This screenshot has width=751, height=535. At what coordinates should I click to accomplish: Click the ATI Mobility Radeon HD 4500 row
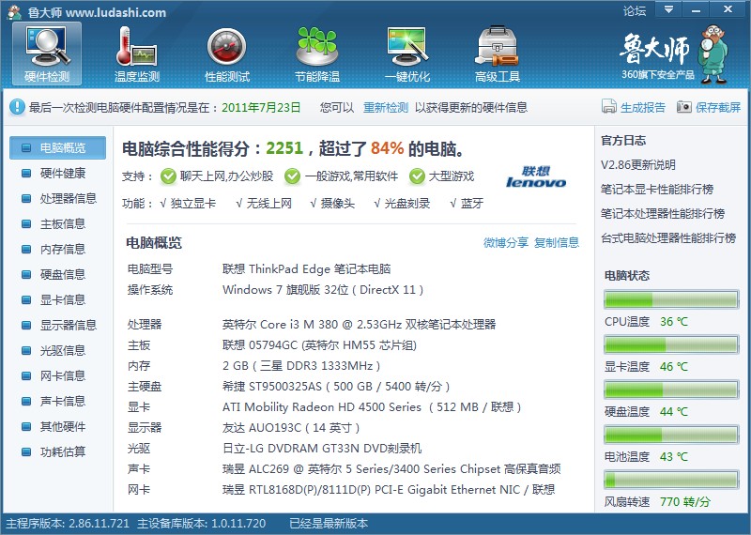pos(372,407)
